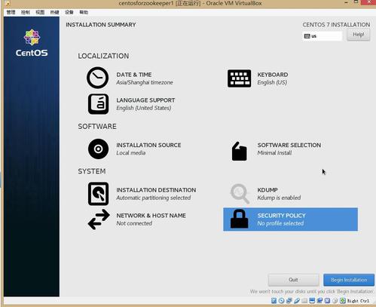Open KEYBOARD settings label

(273, 75)
